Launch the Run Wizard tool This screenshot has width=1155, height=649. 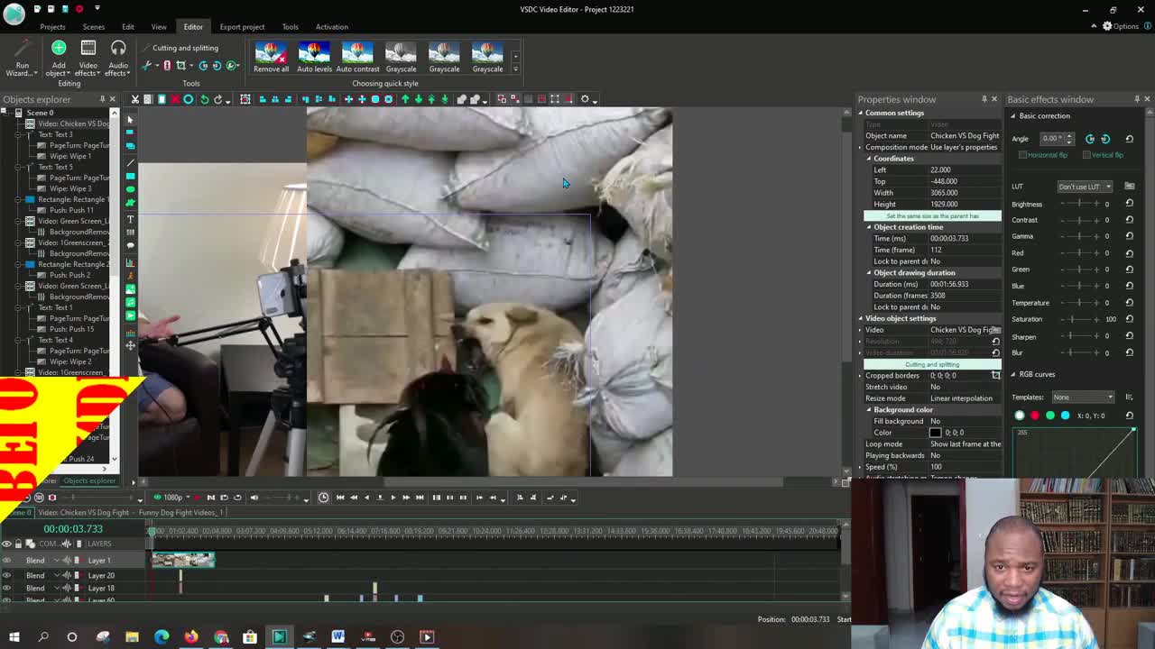(x=22, y=57)
